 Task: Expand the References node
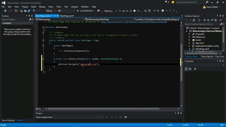click(189, 37)
